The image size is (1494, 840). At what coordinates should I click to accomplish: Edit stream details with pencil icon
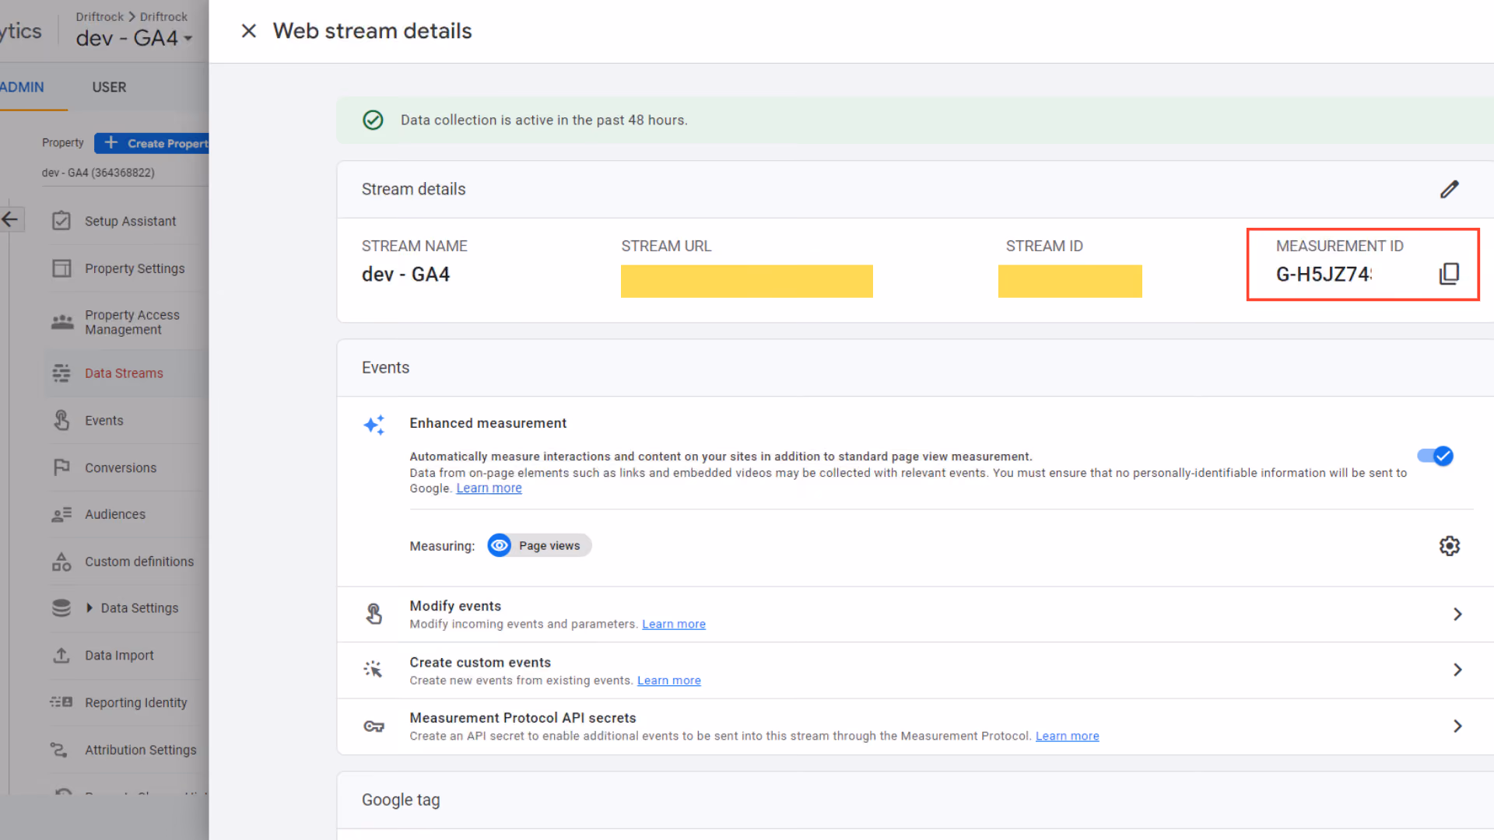1449,189
